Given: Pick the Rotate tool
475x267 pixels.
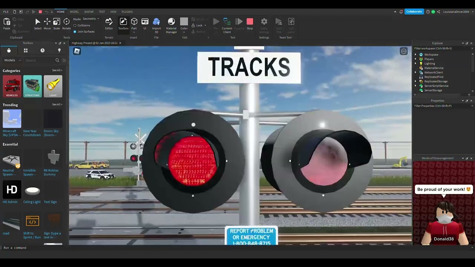Looking at the screenshot, I should click(66, 24).
